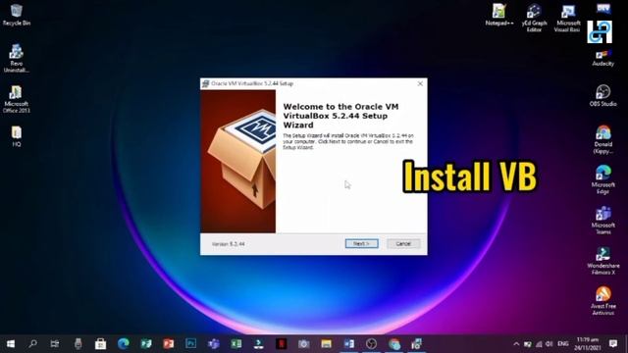Select Wondershare Filmora X desktop shortcut
Screen dimensions: 628x353
coord(603,261)
